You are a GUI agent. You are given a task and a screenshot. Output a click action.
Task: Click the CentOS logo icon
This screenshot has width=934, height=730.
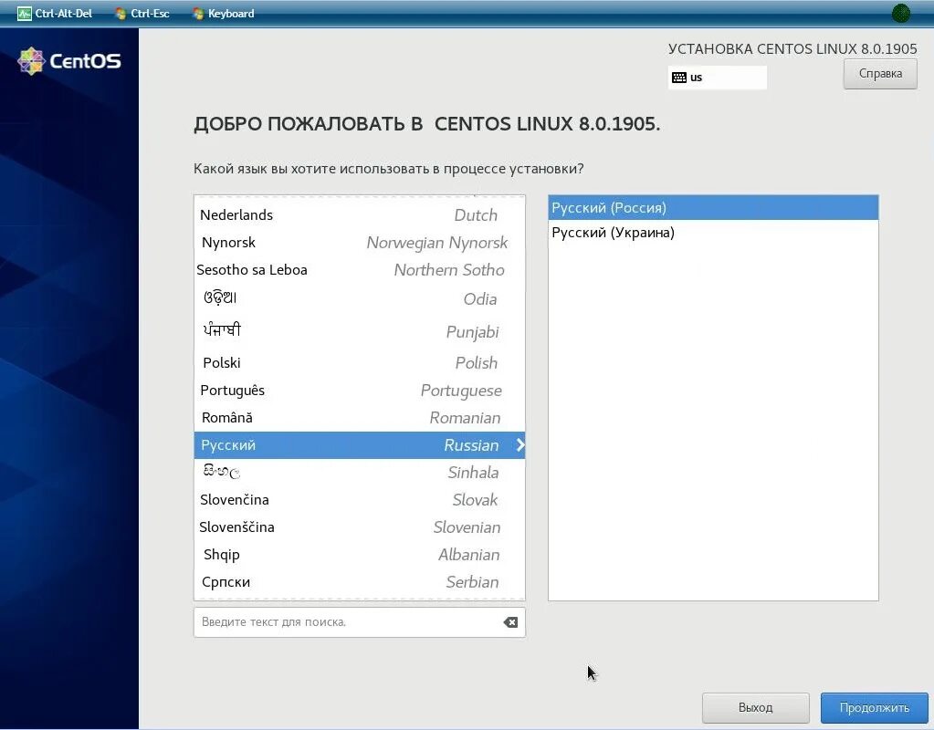click(x=31, y=61)
